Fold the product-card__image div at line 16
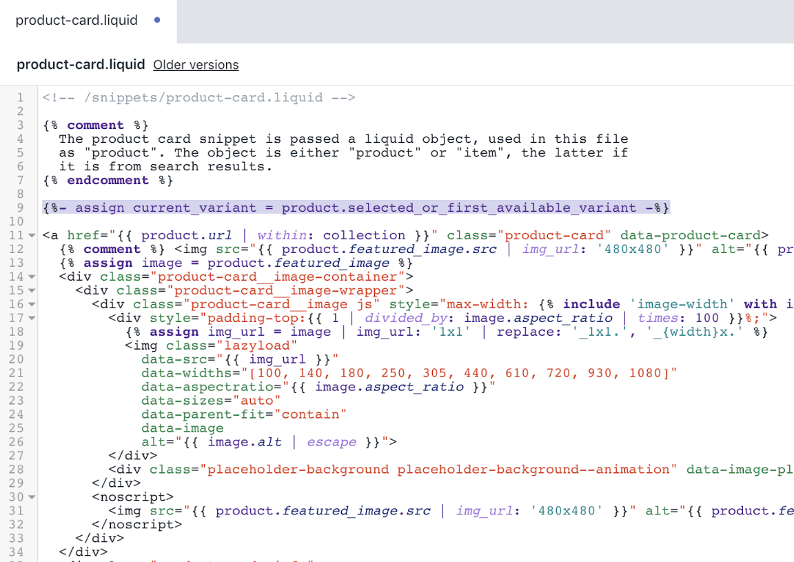The image size is (794, 562). click(32, 305)
